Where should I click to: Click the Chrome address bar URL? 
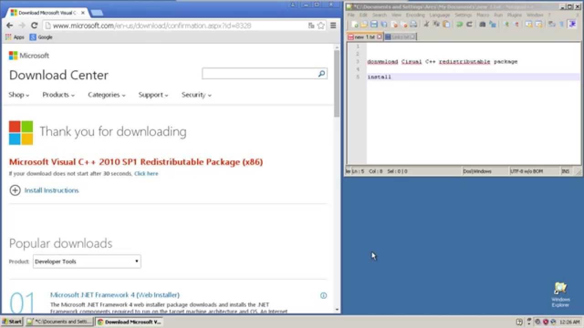tap(152, 26)
